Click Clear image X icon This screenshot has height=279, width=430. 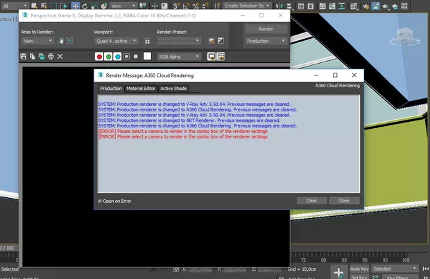tap(60, 57)
